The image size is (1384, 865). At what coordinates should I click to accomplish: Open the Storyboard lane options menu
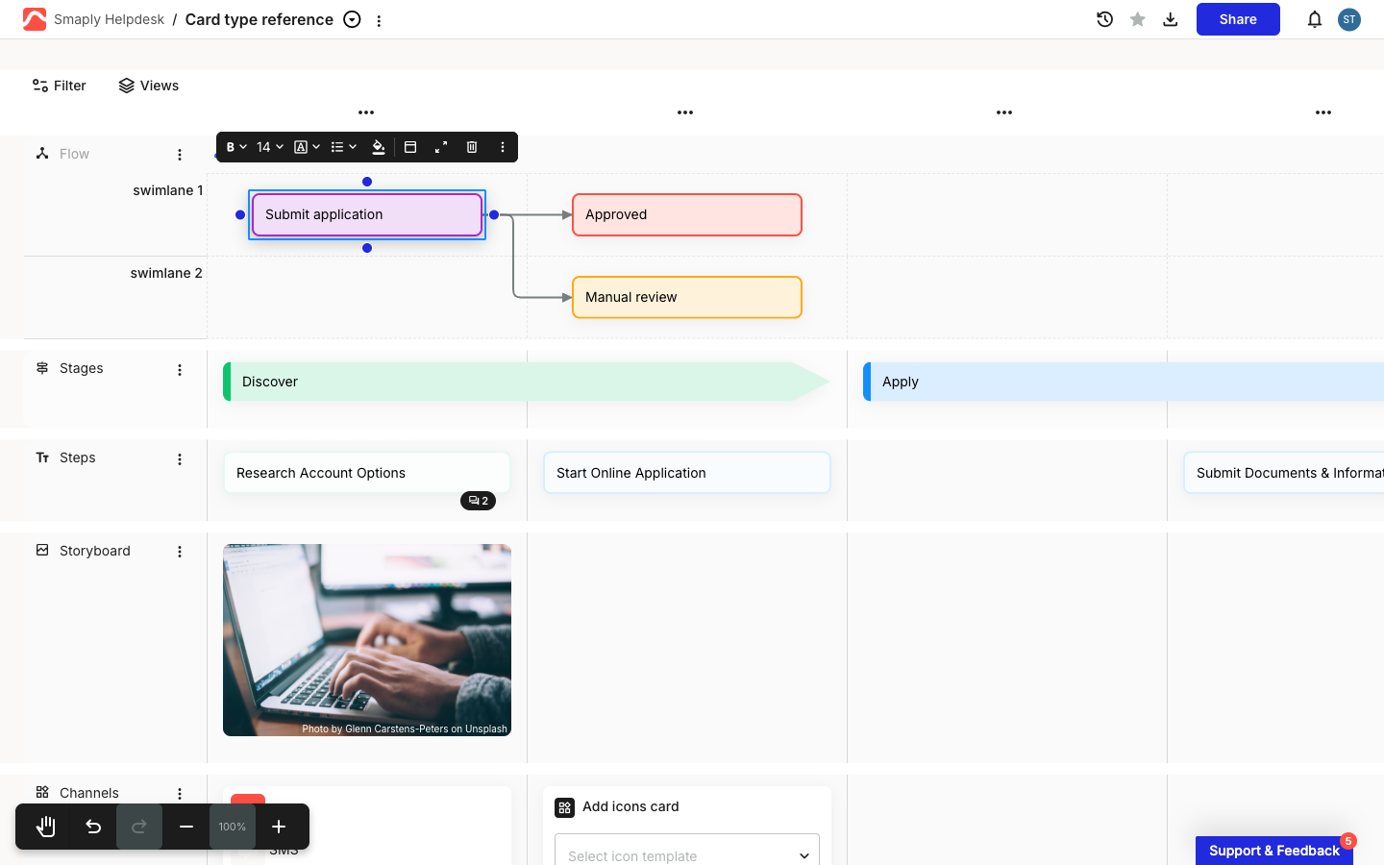[x=180, y=552]
